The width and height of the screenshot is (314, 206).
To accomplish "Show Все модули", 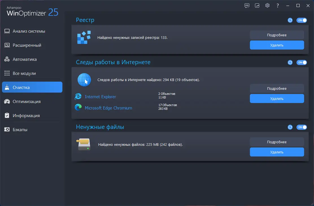I will point(32,73).
